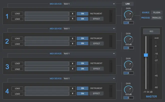Toggle channel 1 effect ON switch
165x102 pixels.
82,19
